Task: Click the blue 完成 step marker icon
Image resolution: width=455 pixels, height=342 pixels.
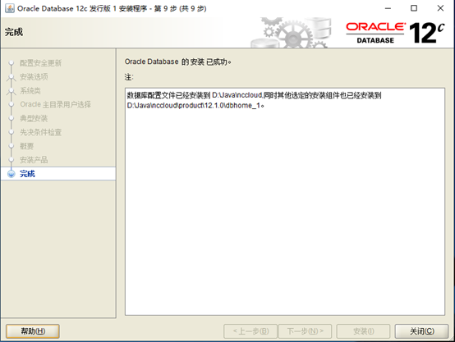Action: point(11,174)
